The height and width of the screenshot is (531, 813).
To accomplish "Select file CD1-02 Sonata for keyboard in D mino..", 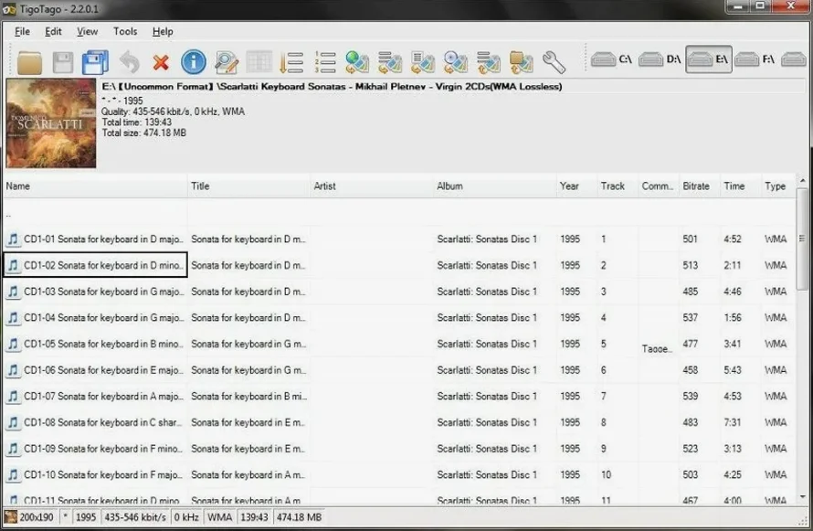I will (x=95, y=265).
